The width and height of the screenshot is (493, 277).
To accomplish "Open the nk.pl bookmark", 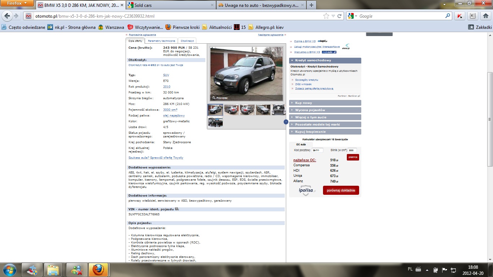I will pos(72,27).
